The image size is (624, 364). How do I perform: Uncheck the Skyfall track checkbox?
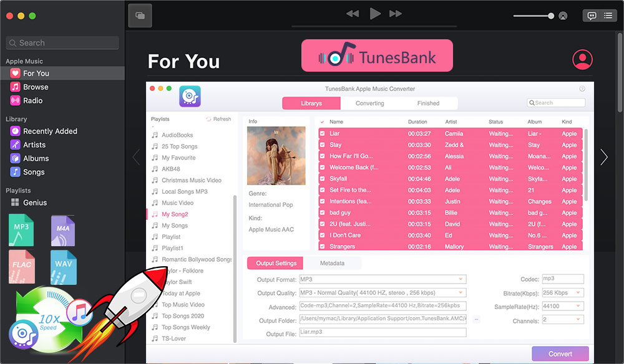tap(323, 178)
